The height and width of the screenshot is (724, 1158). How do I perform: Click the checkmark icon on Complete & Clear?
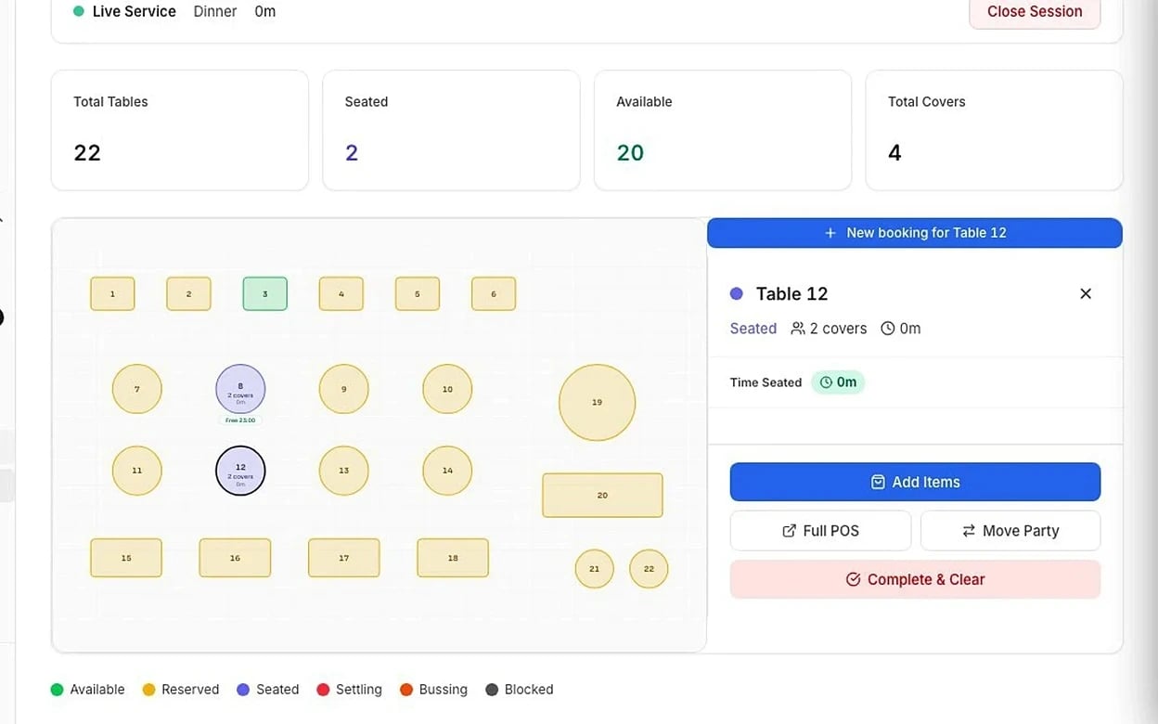854,579
